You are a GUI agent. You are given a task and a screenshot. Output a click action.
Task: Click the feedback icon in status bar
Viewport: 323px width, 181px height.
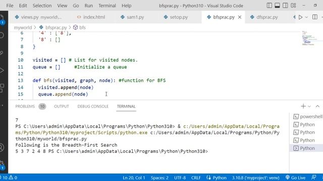click(314, 177)
